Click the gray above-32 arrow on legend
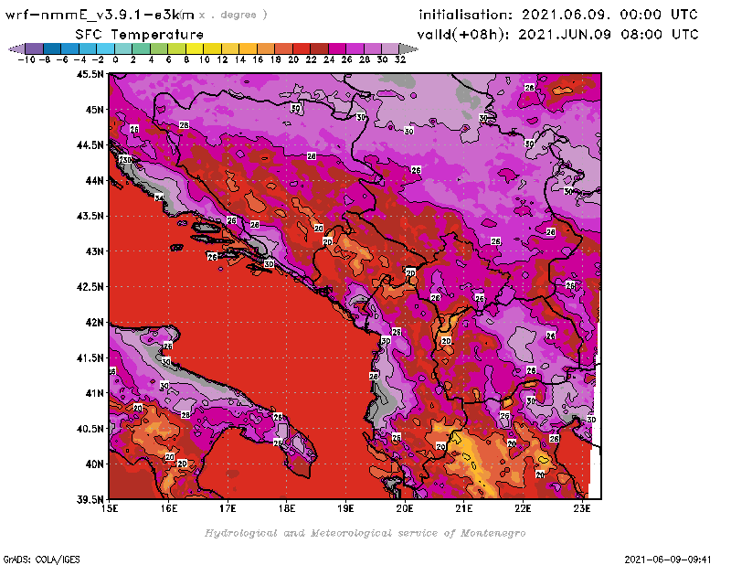The width and height of the screenshot is (731, 565). coord(408,48)
